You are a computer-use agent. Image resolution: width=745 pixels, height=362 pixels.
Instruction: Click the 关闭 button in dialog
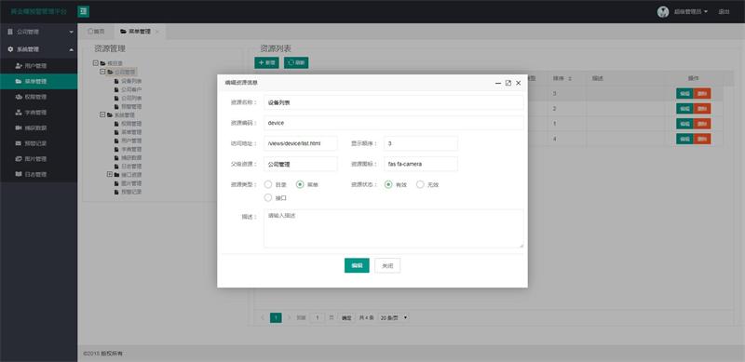387,265
